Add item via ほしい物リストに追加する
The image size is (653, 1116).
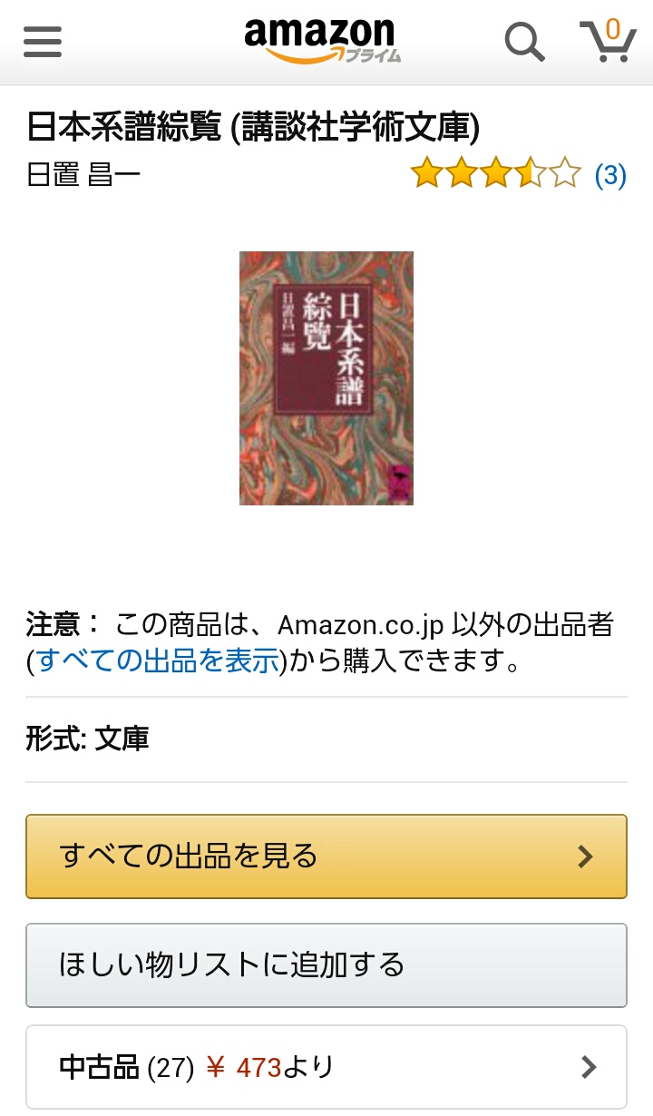click(326, 965)
